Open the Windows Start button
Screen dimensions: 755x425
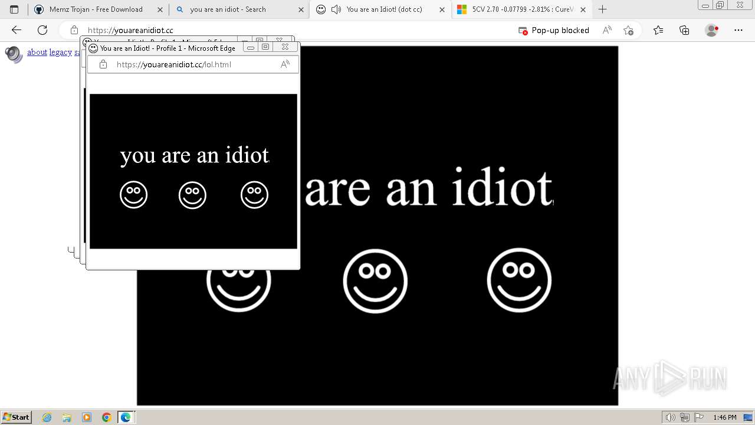17,417
